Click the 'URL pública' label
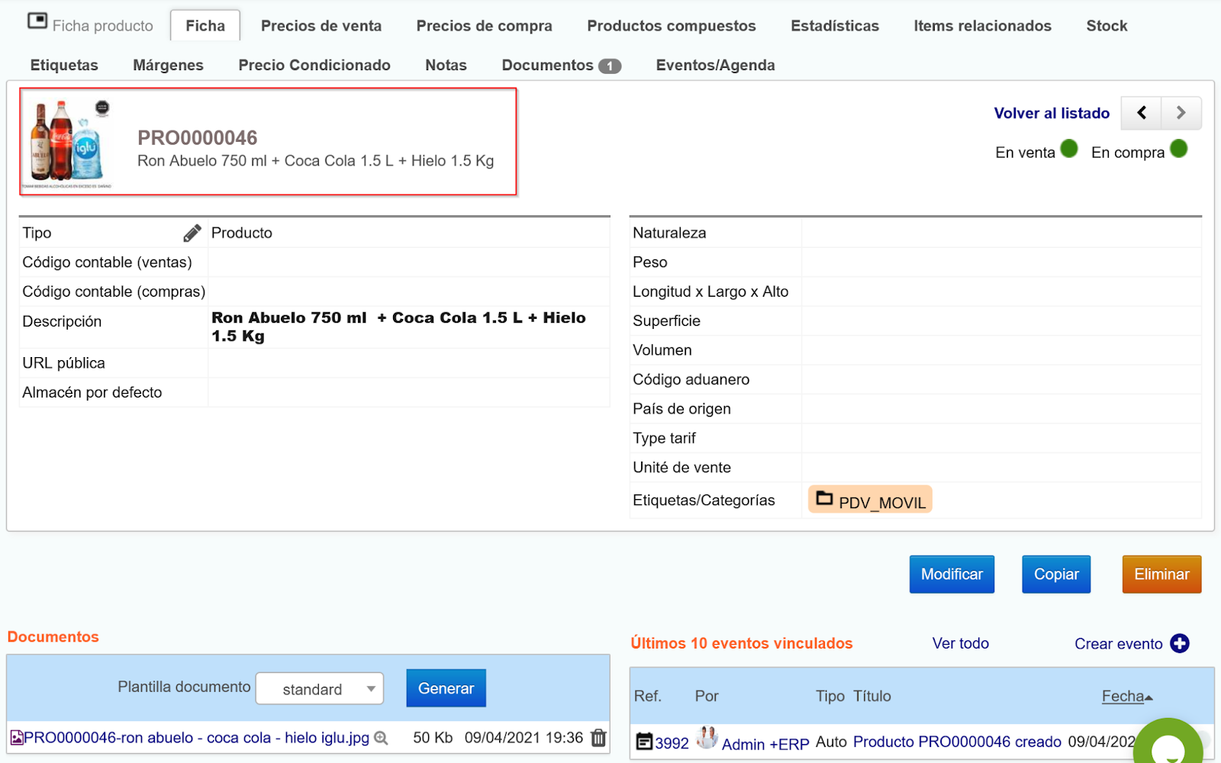The image size is (1221, 763). [63, 363]
